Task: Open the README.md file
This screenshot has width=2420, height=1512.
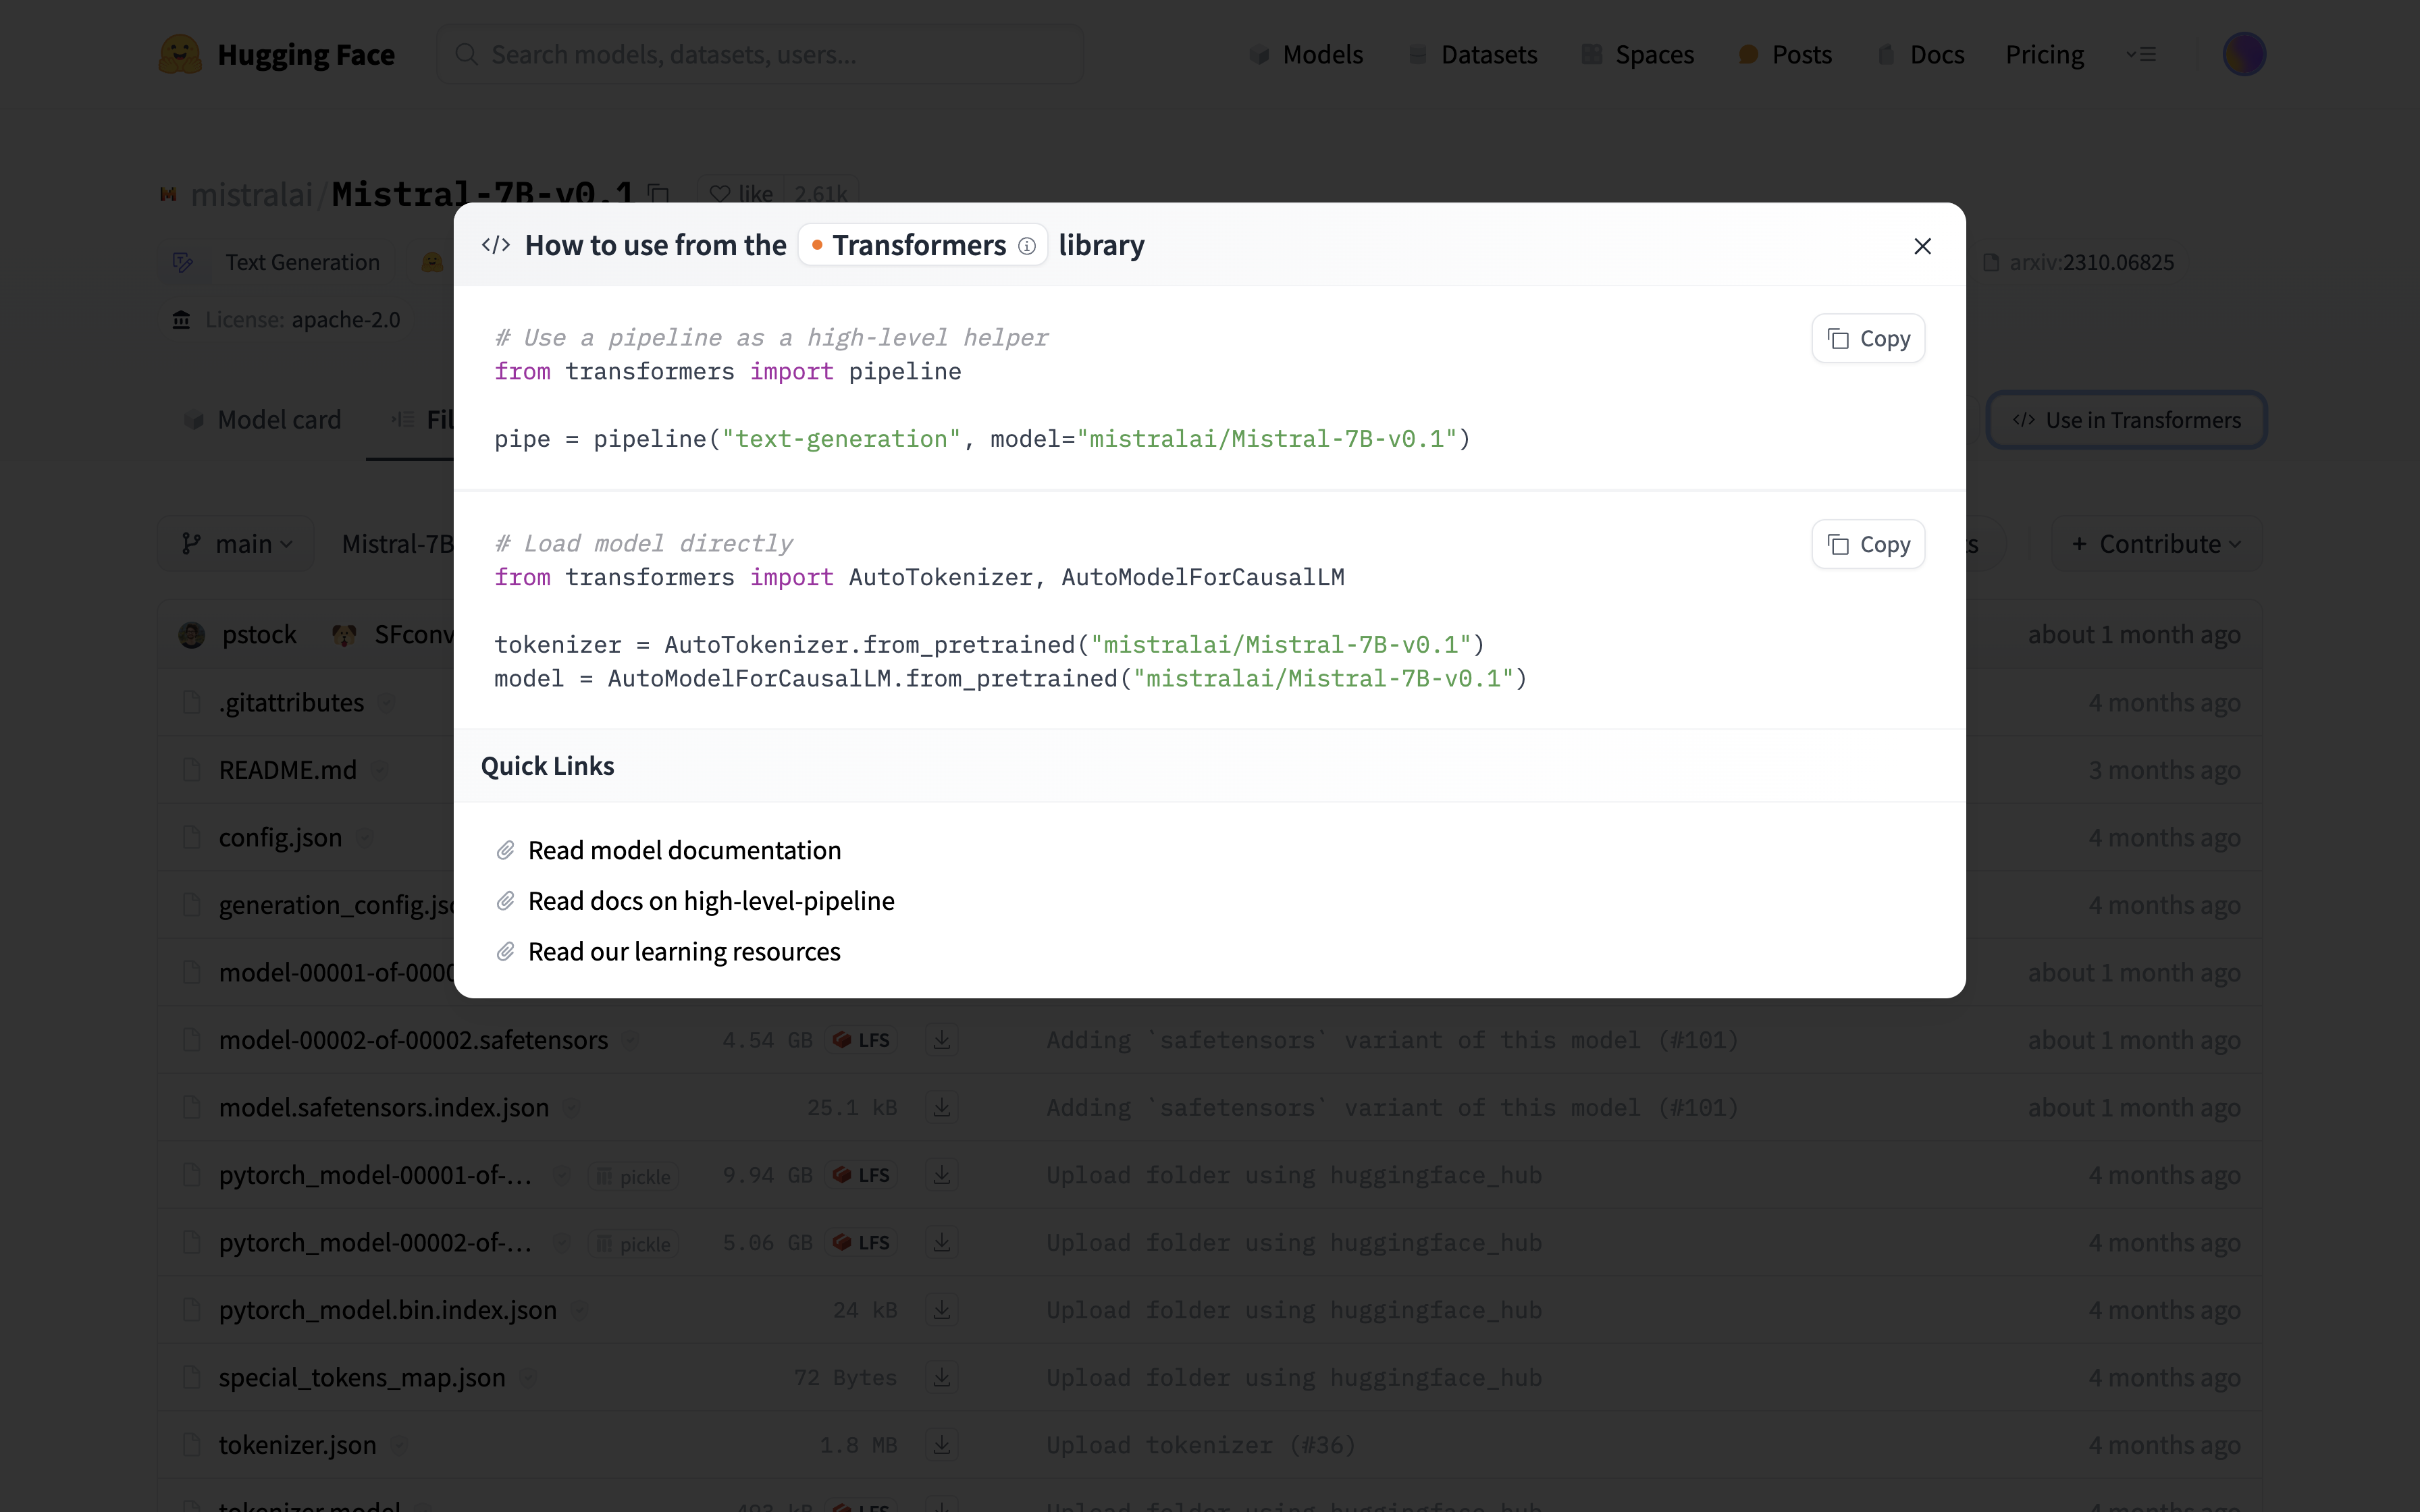Action: point(287,770)
